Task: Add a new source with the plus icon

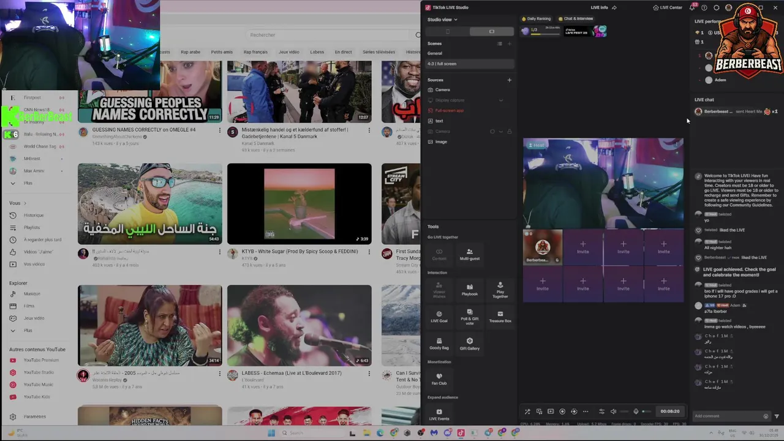Action: click(509, 80)
